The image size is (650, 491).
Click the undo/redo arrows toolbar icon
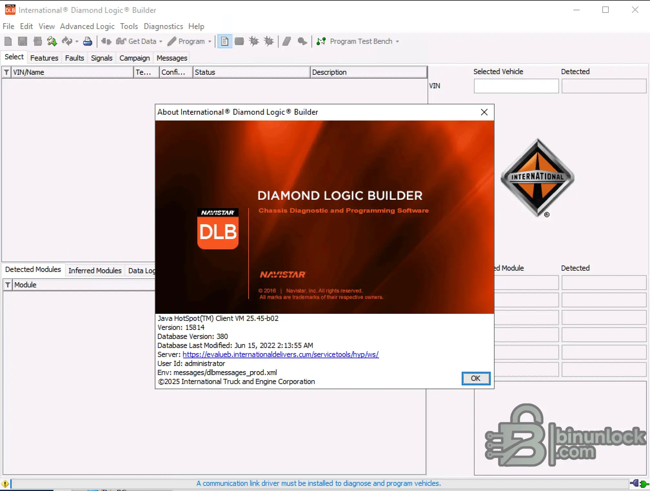click(67, 41)
